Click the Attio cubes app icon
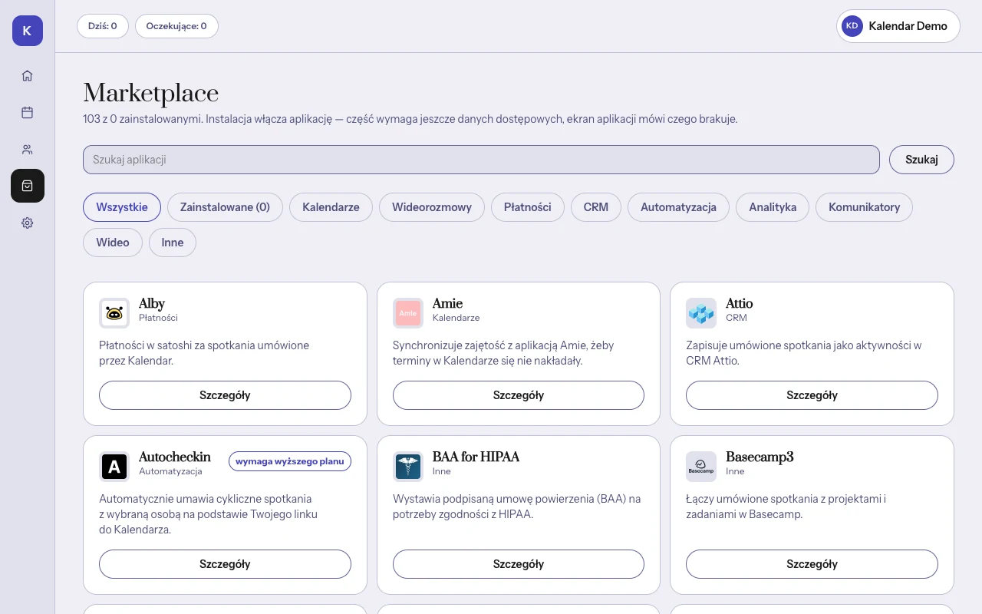The height and width of the screenshot is (614, 982). click(x=701, y=313)
